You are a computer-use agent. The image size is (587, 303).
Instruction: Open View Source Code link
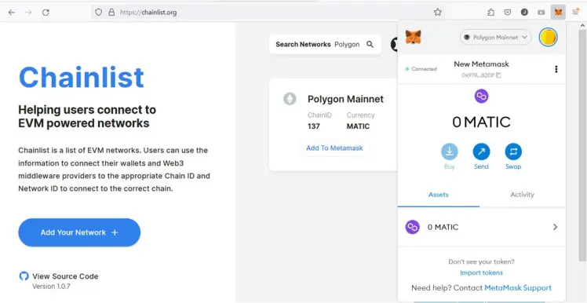click(x=65, y=276)
